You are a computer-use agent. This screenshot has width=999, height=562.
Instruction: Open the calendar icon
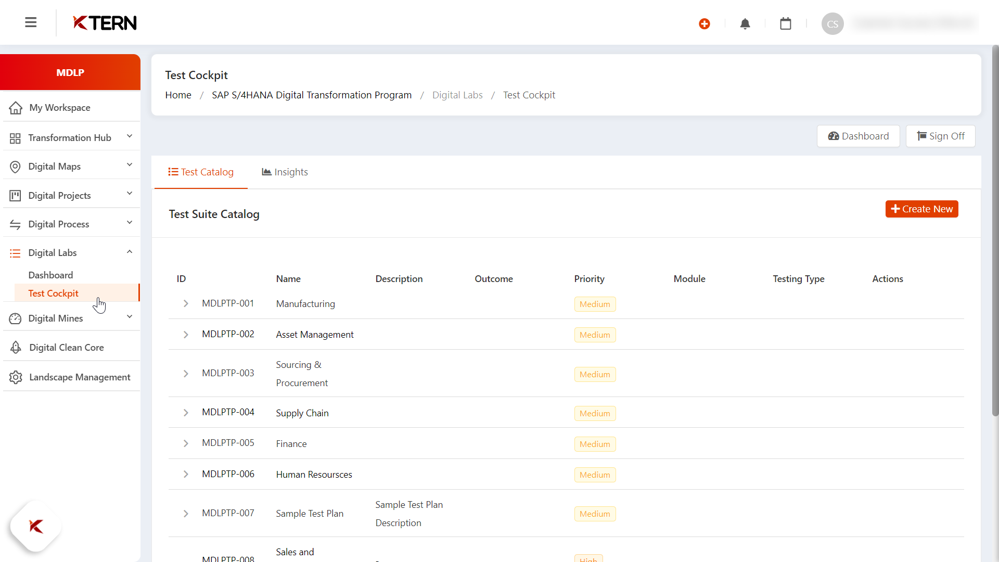(x=786, y=23)
